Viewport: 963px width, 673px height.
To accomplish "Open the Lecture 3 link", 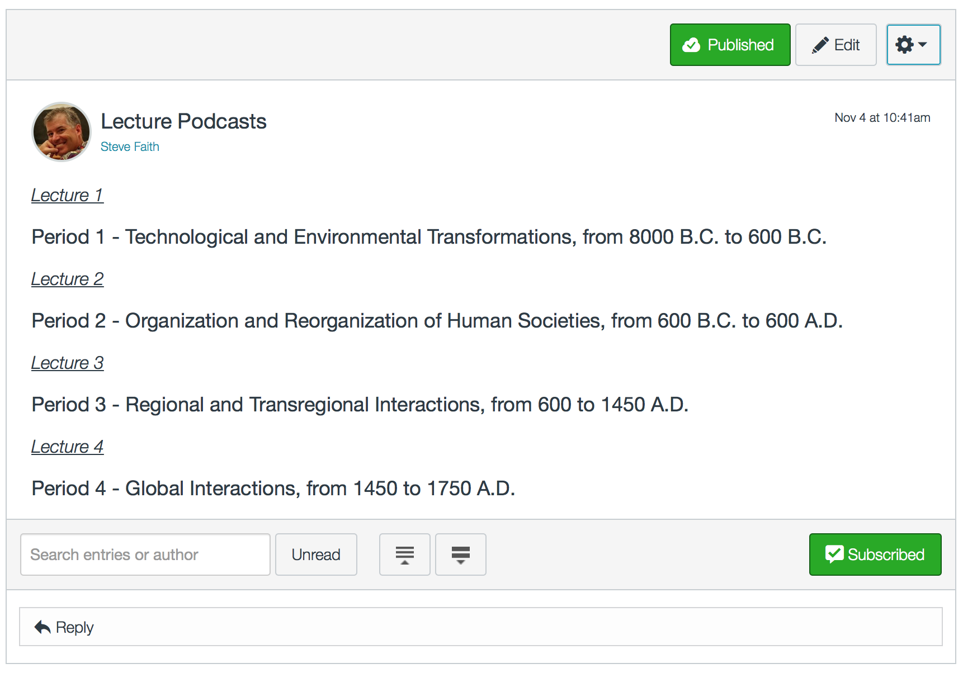I will pos(67,363).
